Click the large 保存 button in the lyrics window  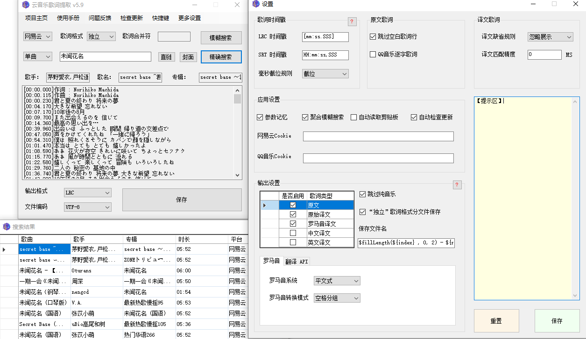182,200
